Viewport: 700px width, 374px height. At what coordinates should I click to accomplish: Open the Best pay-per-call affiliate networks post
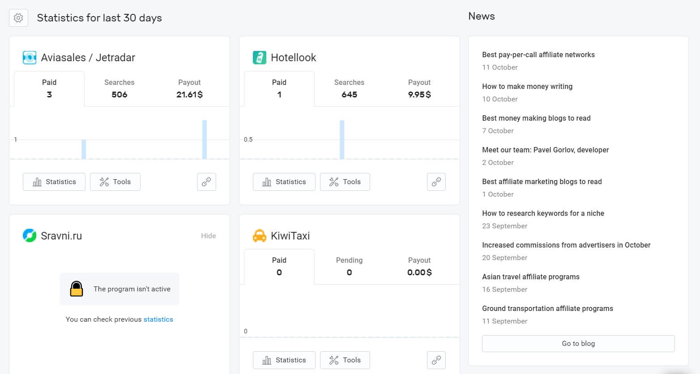(x=538, y=55)
